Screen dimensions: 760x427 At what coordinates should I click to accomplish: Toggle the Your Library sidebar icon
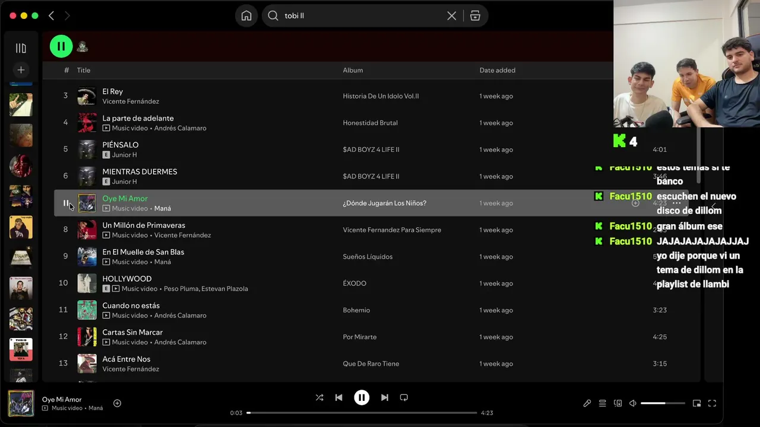21,48
